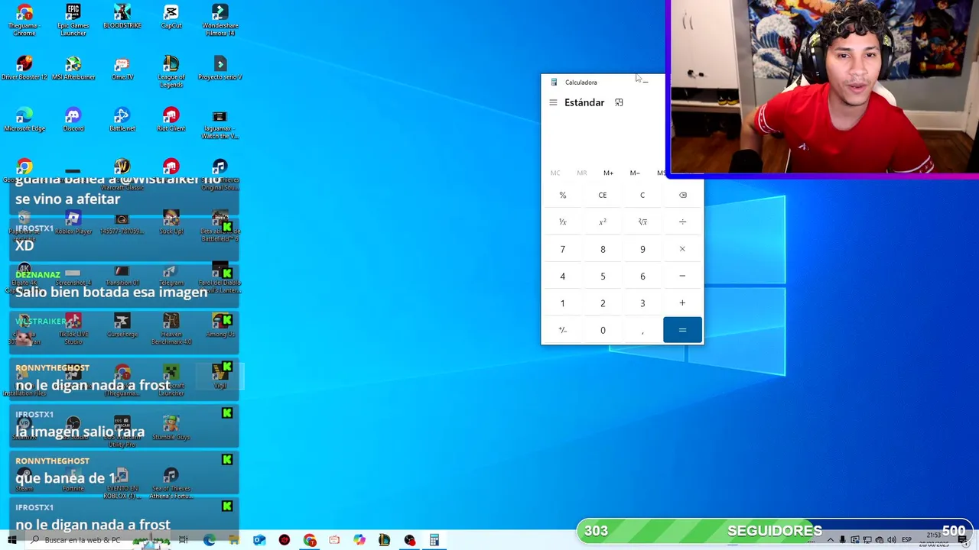Open the Windows Start menu

point(11,540)
